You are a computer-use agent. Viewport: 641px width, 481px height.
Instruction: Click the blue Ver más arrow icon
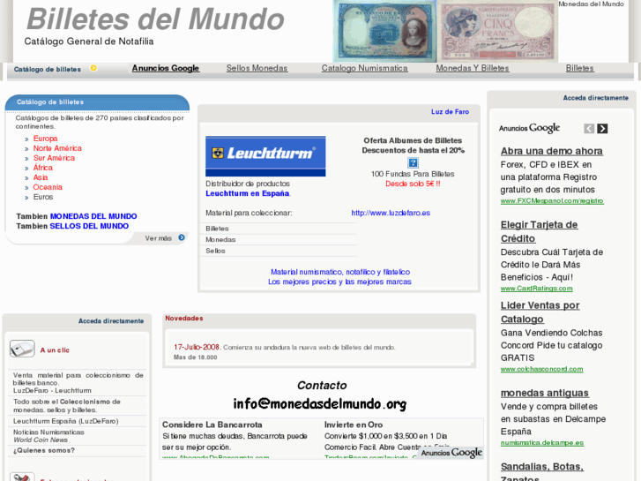tap(182, 237)
